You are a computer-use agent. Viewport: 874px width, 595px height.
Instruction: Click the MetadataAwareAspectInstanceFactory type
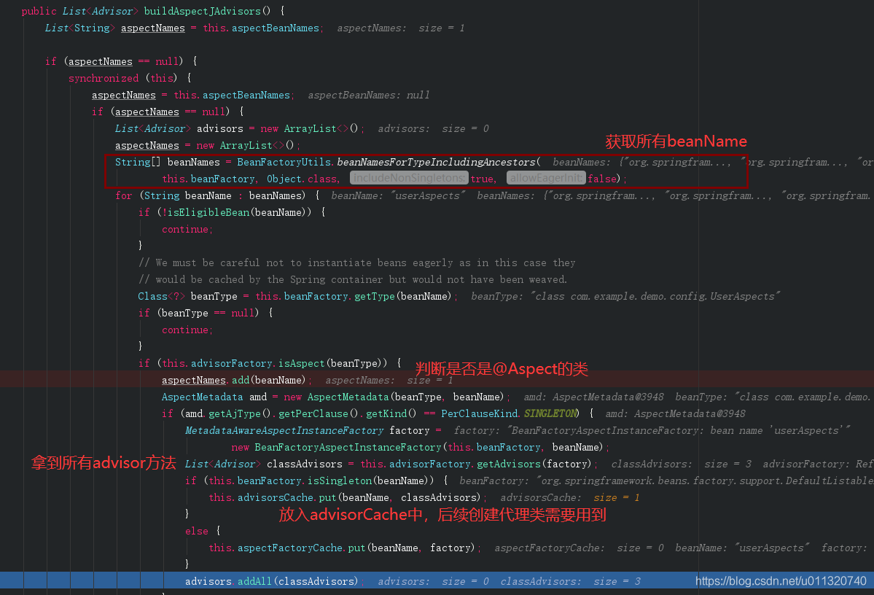tap(284, 430)
